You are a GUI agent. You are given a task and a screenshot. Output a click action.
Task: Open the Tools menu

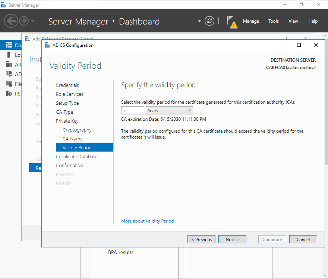click(274, 21)
